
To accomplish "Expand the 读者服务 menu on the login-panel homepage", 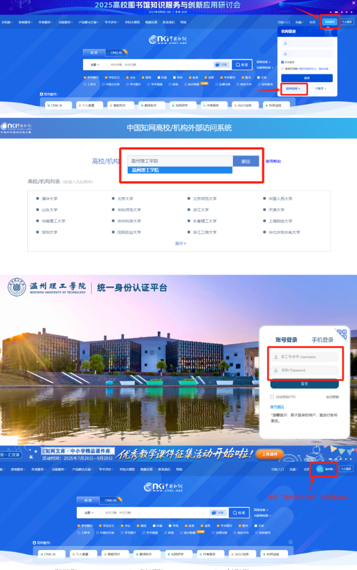I will 26,22.
